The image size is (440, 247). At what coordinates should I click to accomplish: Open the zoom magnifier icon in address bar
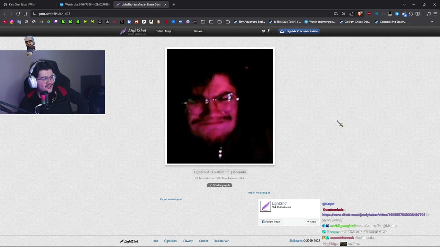point(343,14)
